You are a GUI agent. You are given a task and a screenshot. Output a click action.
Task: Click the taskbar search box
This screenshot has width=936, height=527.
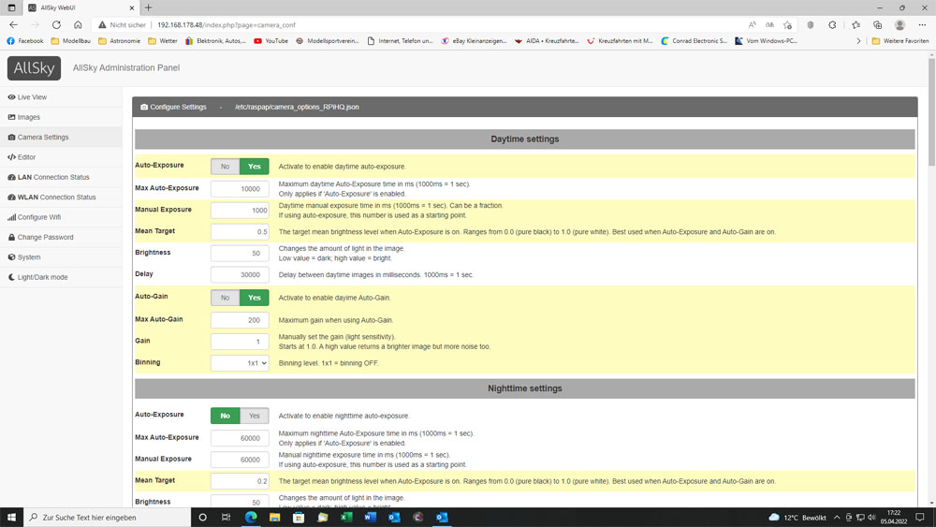tap(108, 518)
